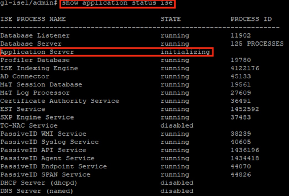Screen dimensions: 289x196
Task: Click the 'ISE PROCESS NAME' column header
Action: 33,19
